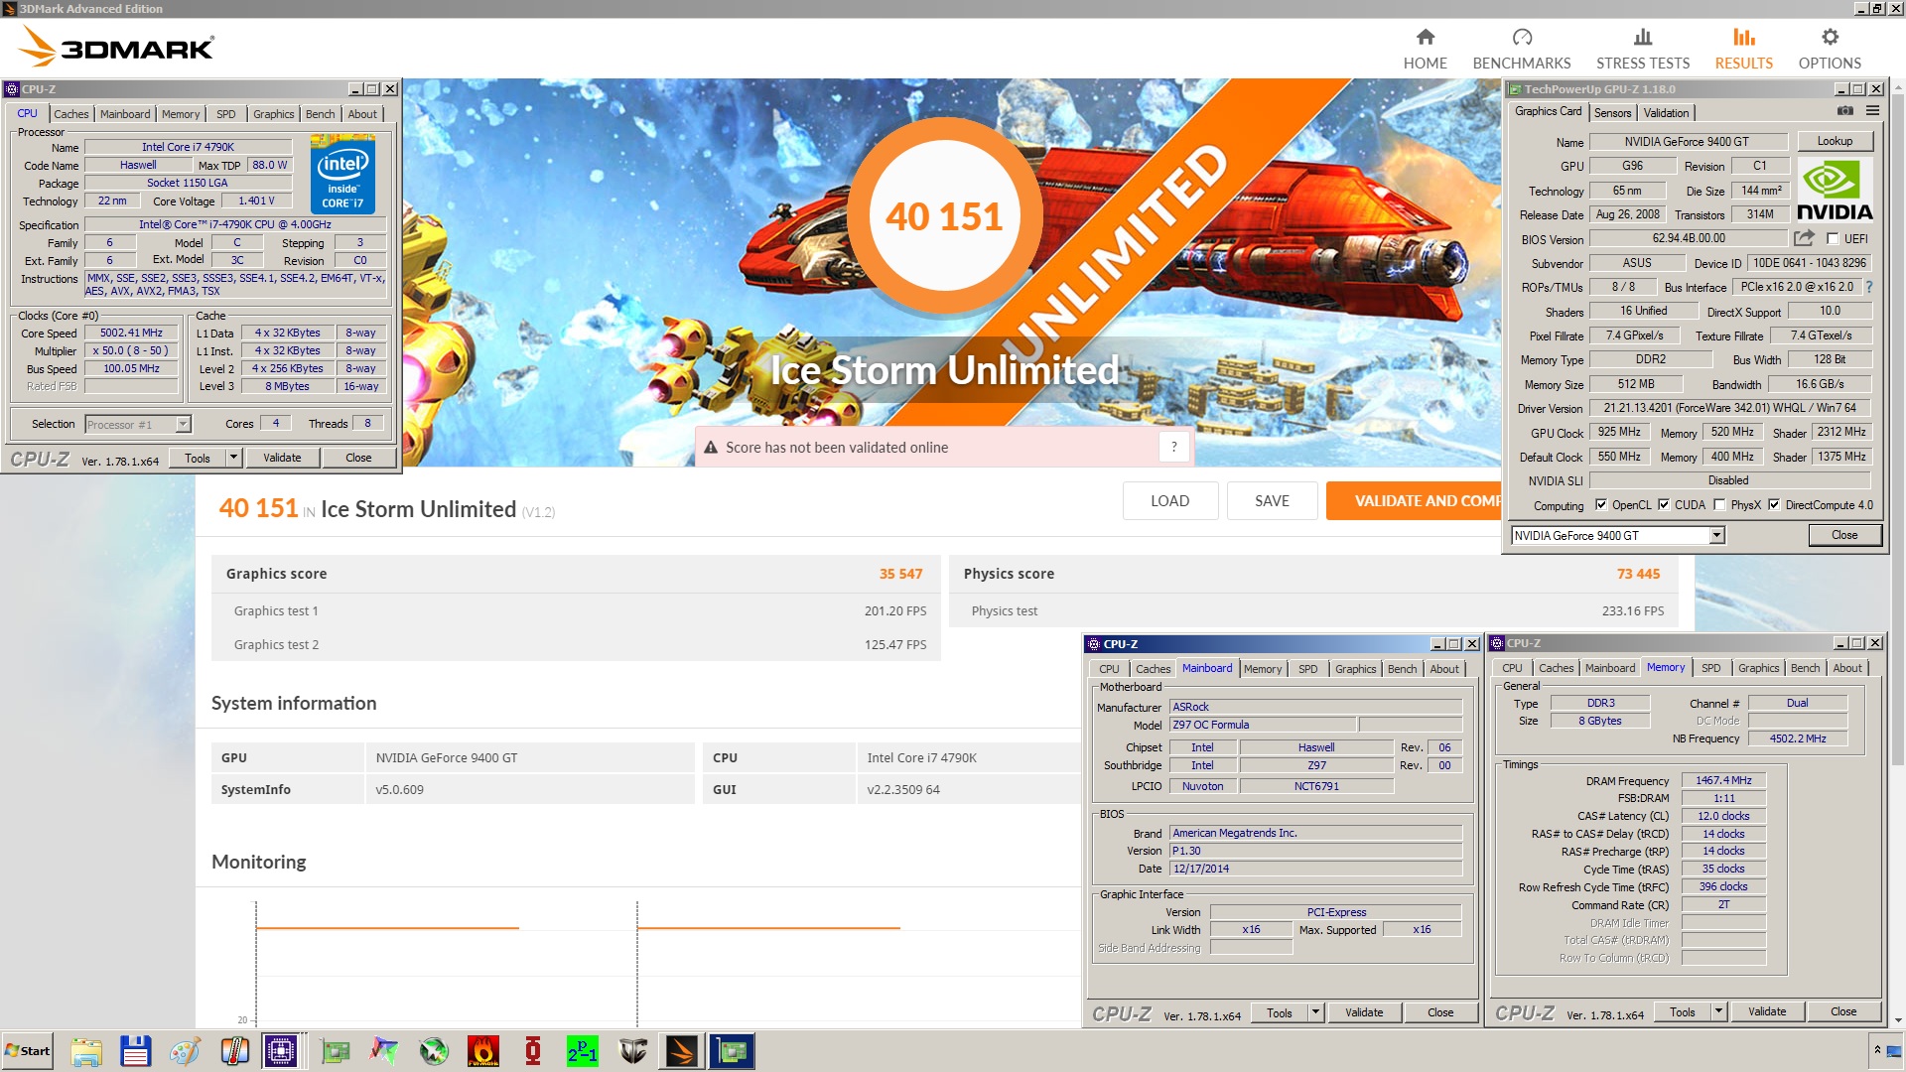This screenshot has width=1906, height=1072.
Task: Expand system tray hidden icons arrow
Action: [x=1877, y=1050]
